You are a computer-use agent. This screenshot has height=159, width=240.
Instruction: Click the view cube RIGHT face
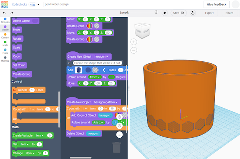pyautogui.click(x=146, y=31)
